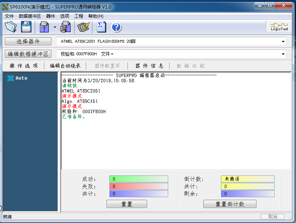296x223 pixels.
Task: Click the yellow 共计 countdown total field
Action: point(248,186)
